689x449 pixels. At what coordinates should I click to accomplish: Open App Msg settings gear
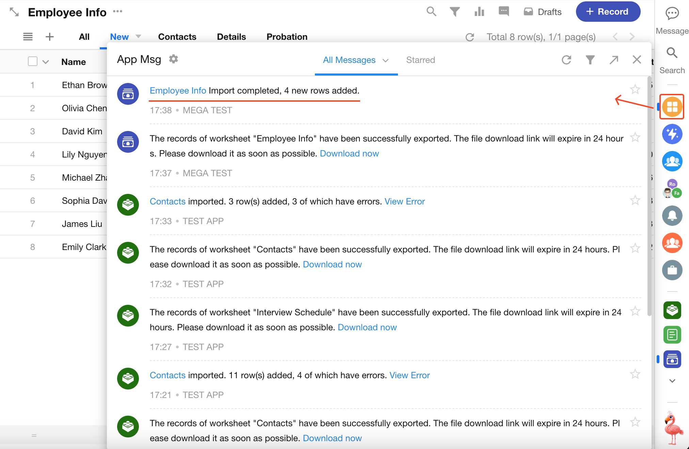(174, 59)
